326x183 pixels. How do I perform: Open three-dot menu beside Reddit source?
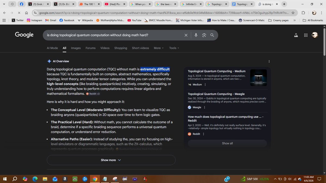click(x=203, y=134)
